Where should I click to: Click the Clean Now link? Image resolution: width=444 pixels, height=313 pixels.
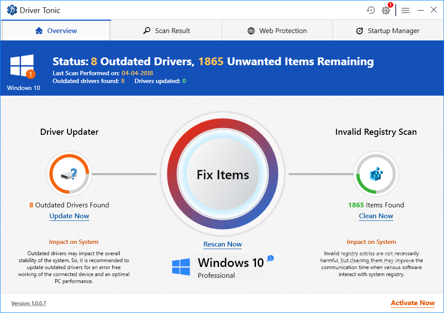376,216
